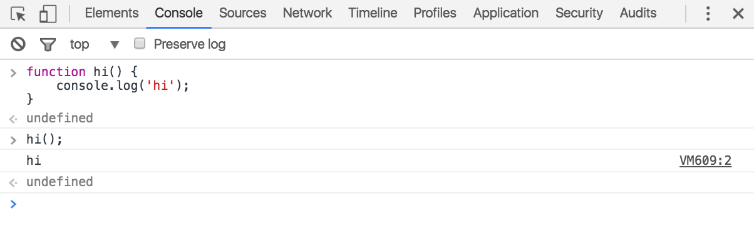This screenshot has width=754, height=226.
Task: Open the DevTools three-dot customize menu
Action: [x=708, y=13]
